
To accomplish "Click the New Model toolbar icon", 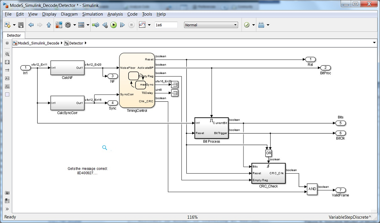I will (8, 25).
